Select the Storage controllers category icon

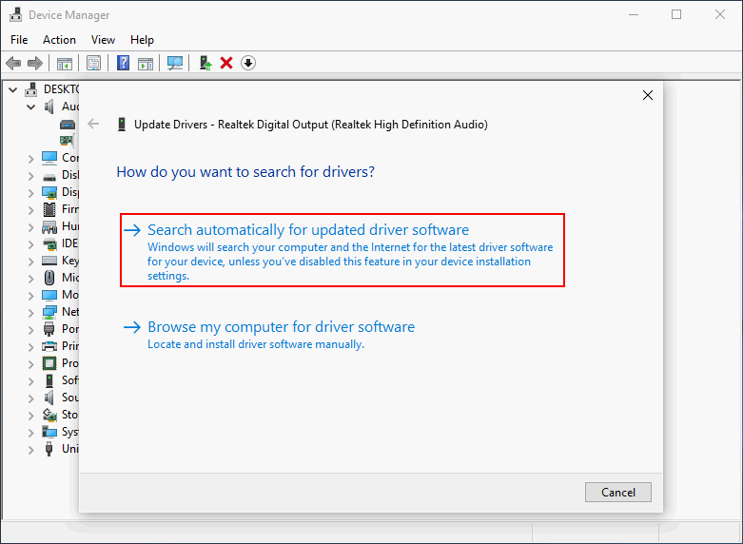point(49,415)
